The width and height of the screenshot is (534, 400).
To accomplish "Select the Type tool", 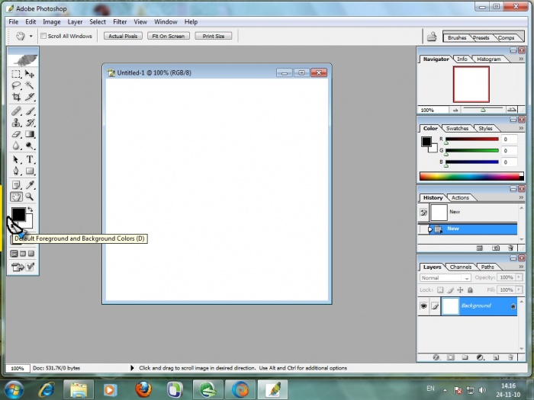I will (x=30, y=159).
